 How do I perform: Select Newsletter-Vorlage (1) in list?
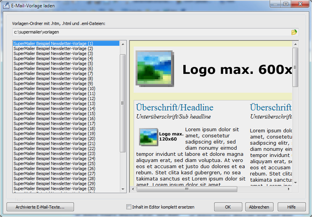(54, 43)
